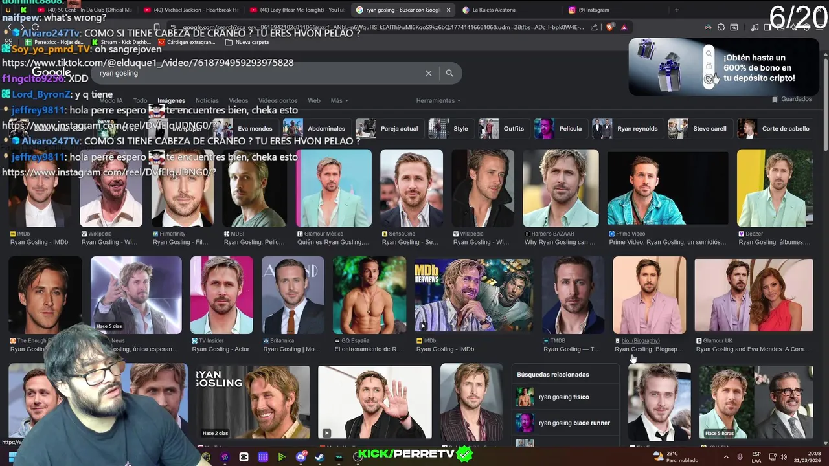Switch to the Vídeos cortos tab

278,100
